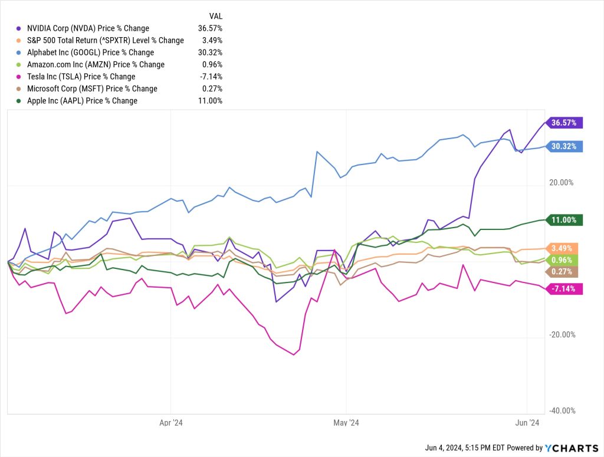
Task: Click the Apr '24 x-axis label
Action: click(170, 423)
